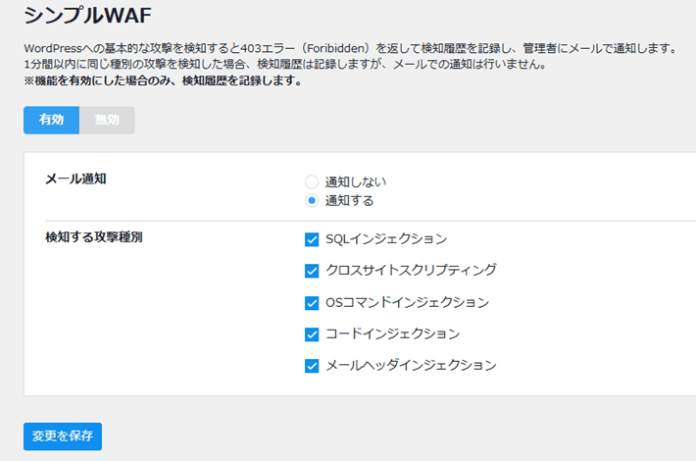Screen dimensions: 696x461
Task: Toggle the メールヘッダインジェクション checkbox
Action: tap(312, 366)
